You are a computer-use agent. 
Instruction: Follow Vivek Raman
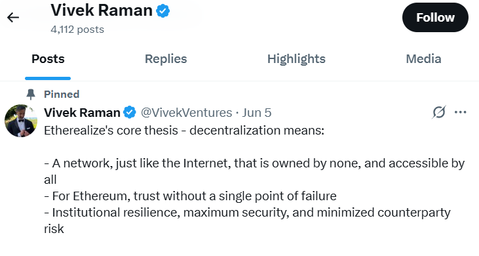point(435,18)
